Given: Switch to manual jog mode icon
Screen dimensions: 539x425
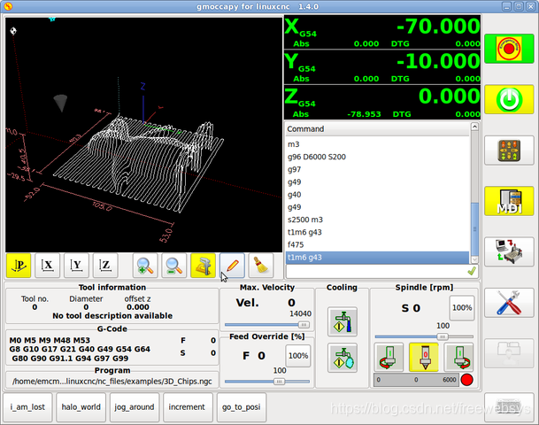Looking at the screenshot, I should tap(509, 151).
